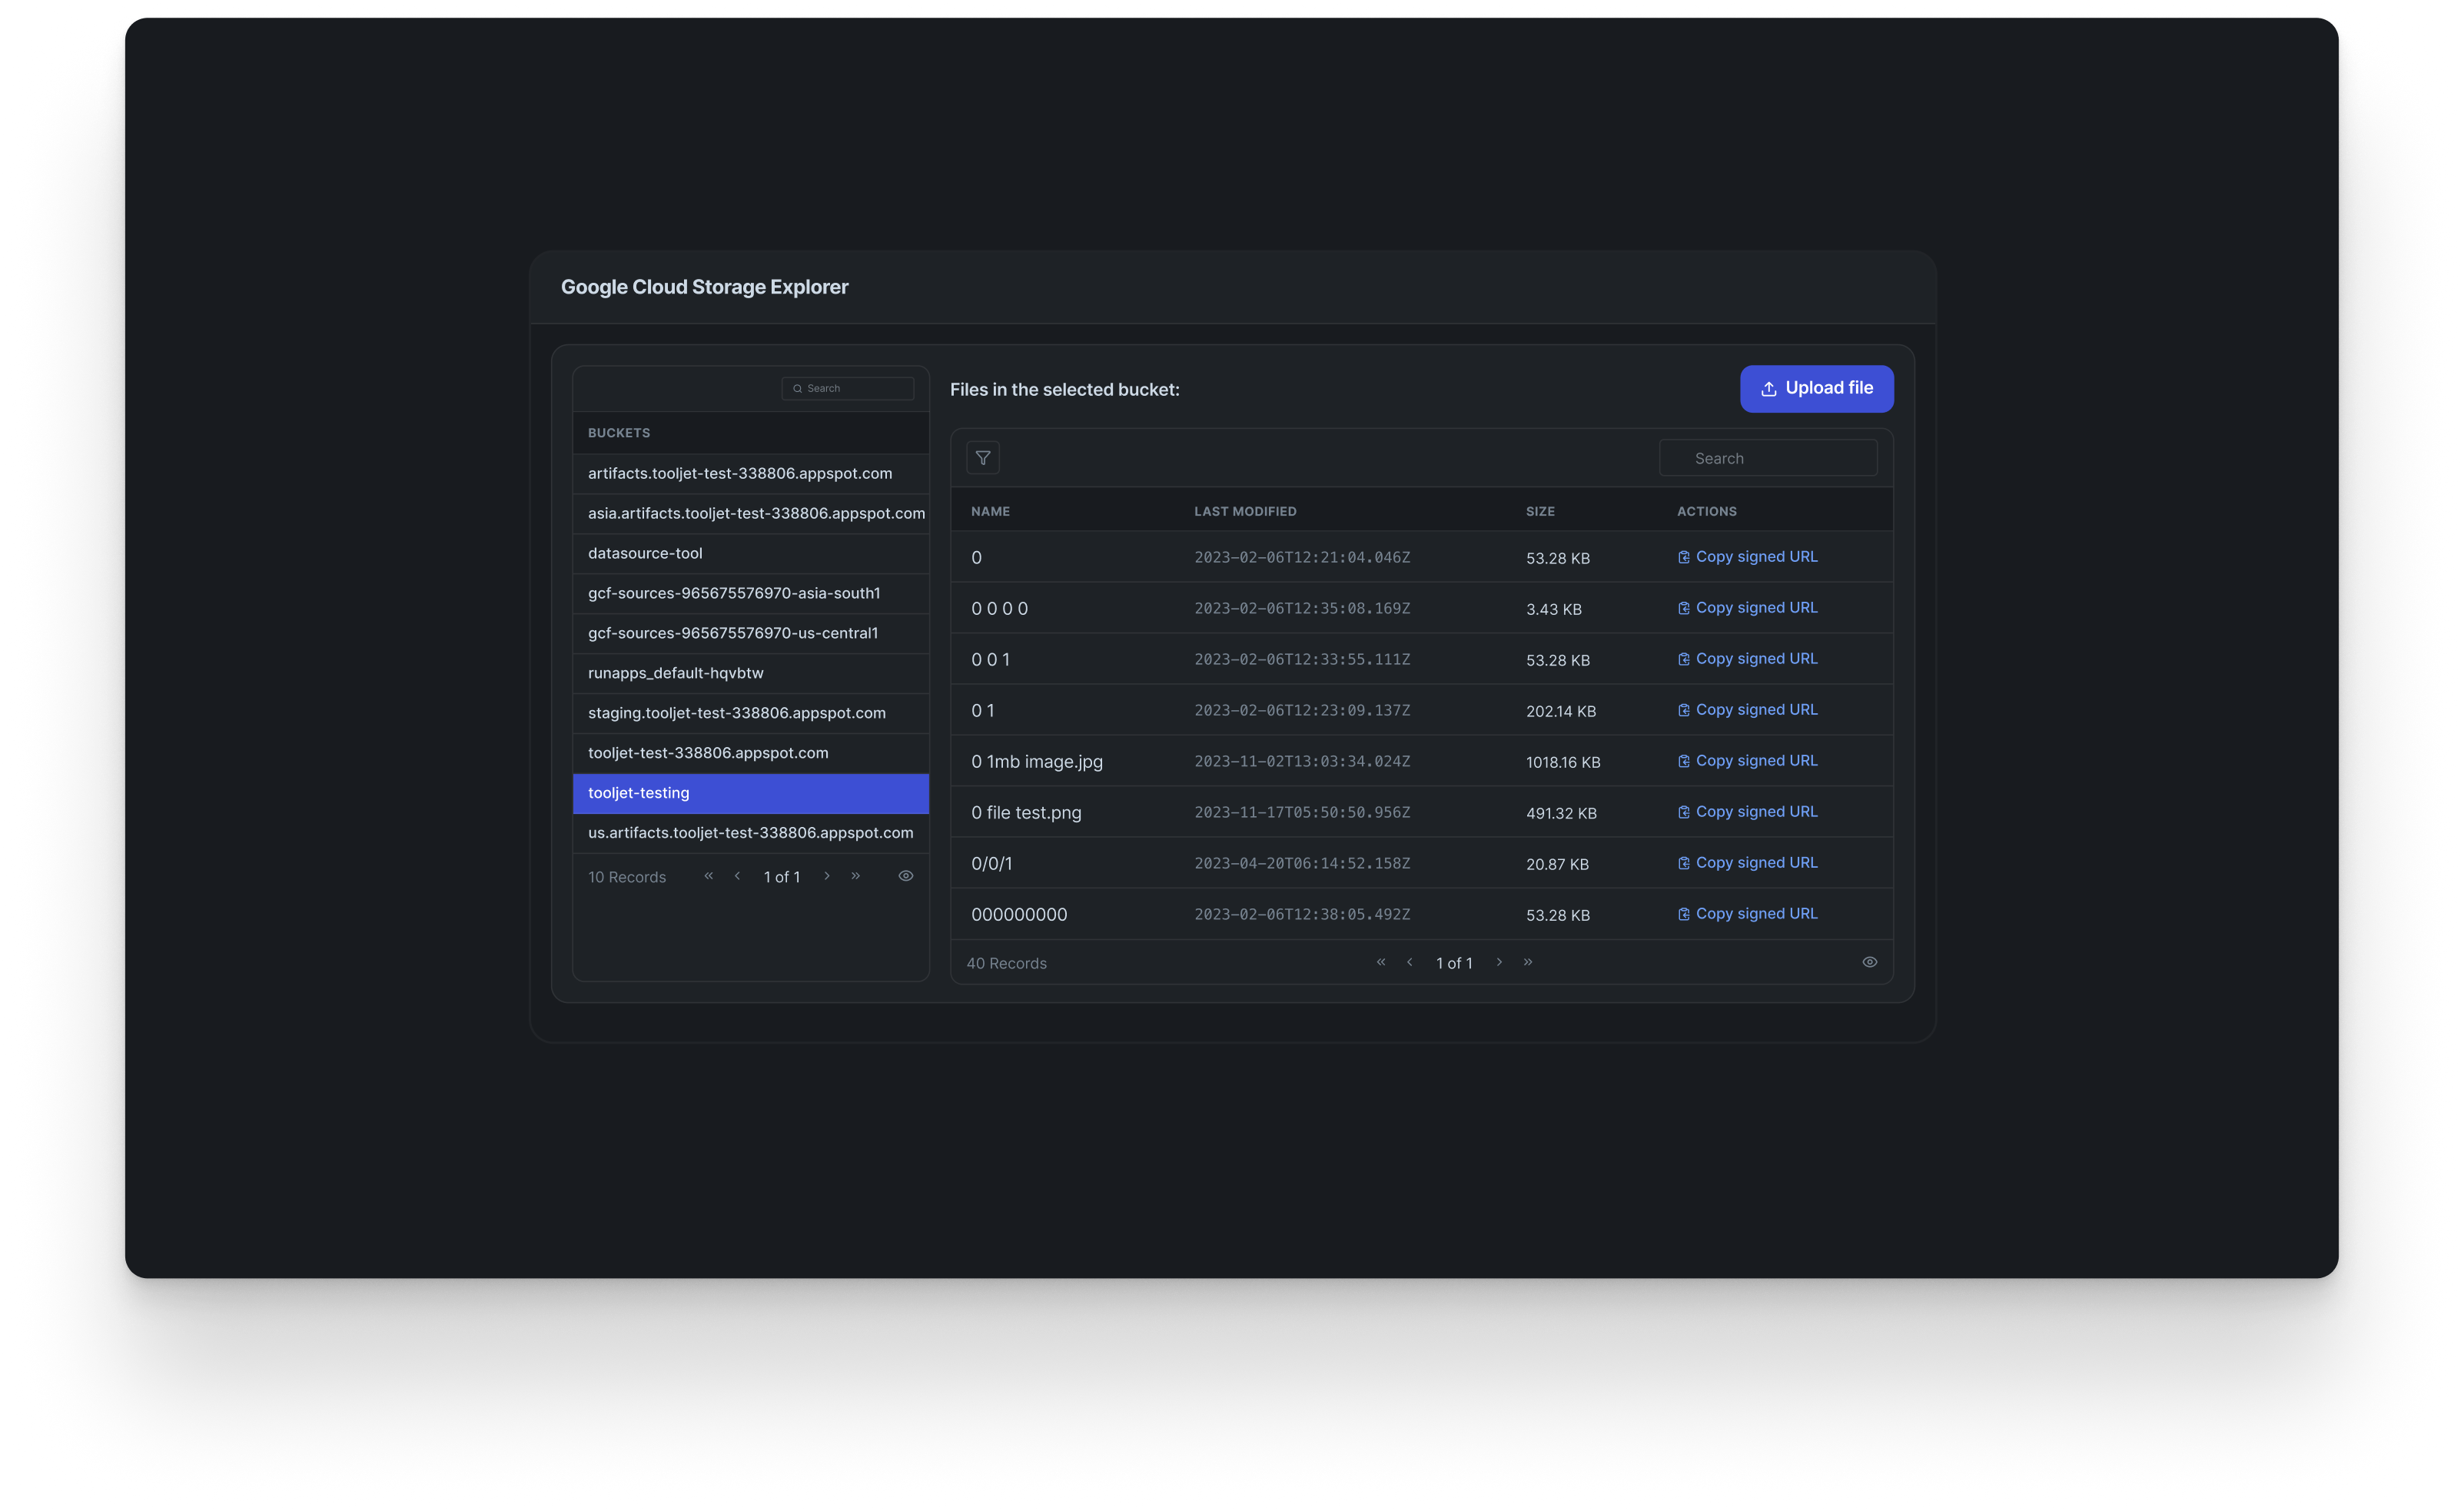Select bucket tooljet-test-338806.appspot.com
Image resolution: width=2464 pixels, height=1511 pixels.
pyautogui.click(x=751, y=753)
